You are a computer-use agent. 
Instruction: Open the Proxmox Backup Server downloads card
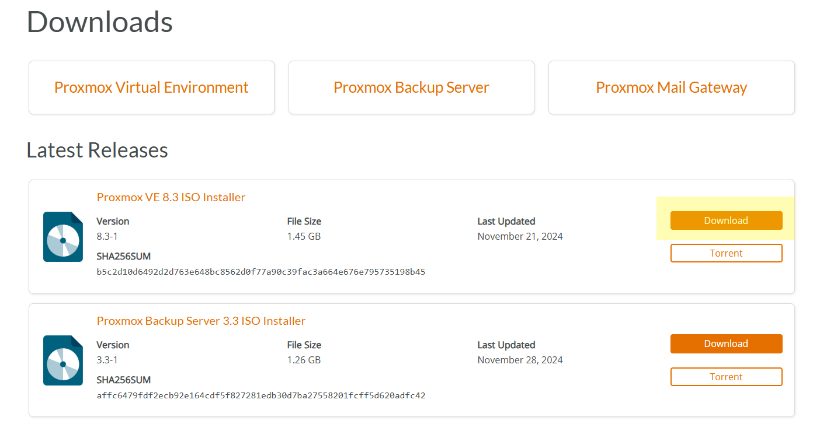tap(411, 87)
